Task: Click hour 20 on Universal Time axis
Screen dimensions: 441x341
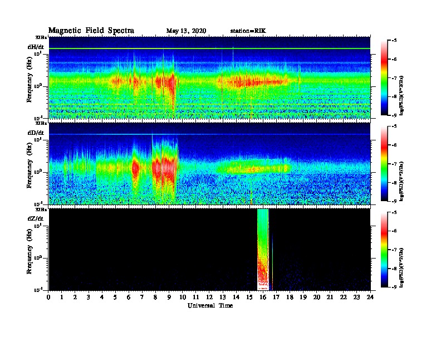Action: pyautogui.click(x=316, y=297)
